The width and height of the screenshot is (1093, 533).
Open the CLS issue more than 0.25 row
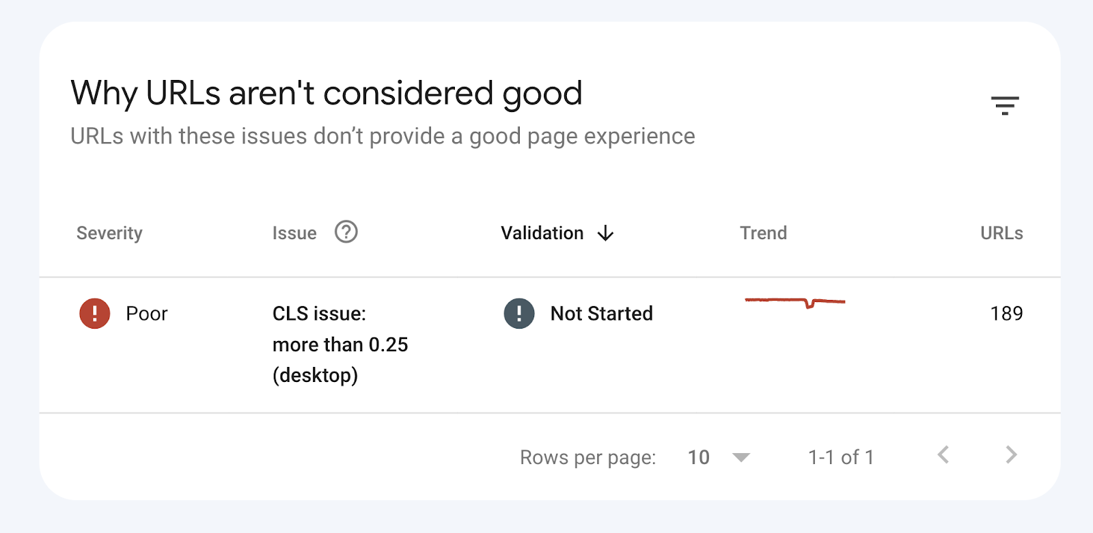click(340, 344)
